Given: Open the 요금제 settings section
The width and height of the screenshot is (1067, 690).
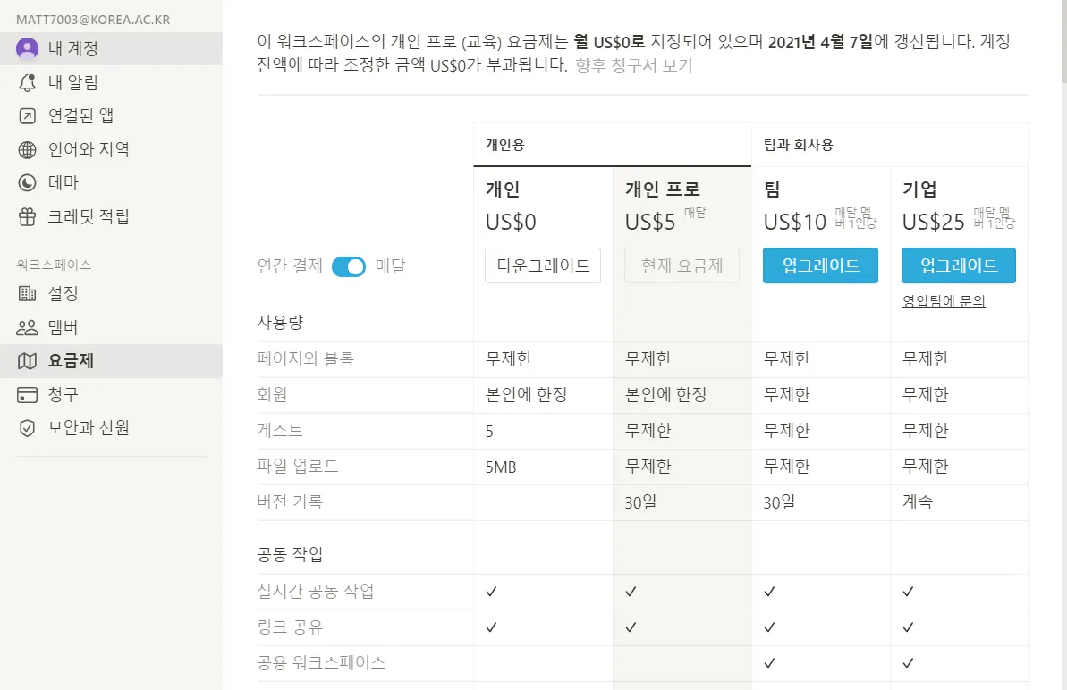Looking at the screenshot, I should click(x=72, y=361).
